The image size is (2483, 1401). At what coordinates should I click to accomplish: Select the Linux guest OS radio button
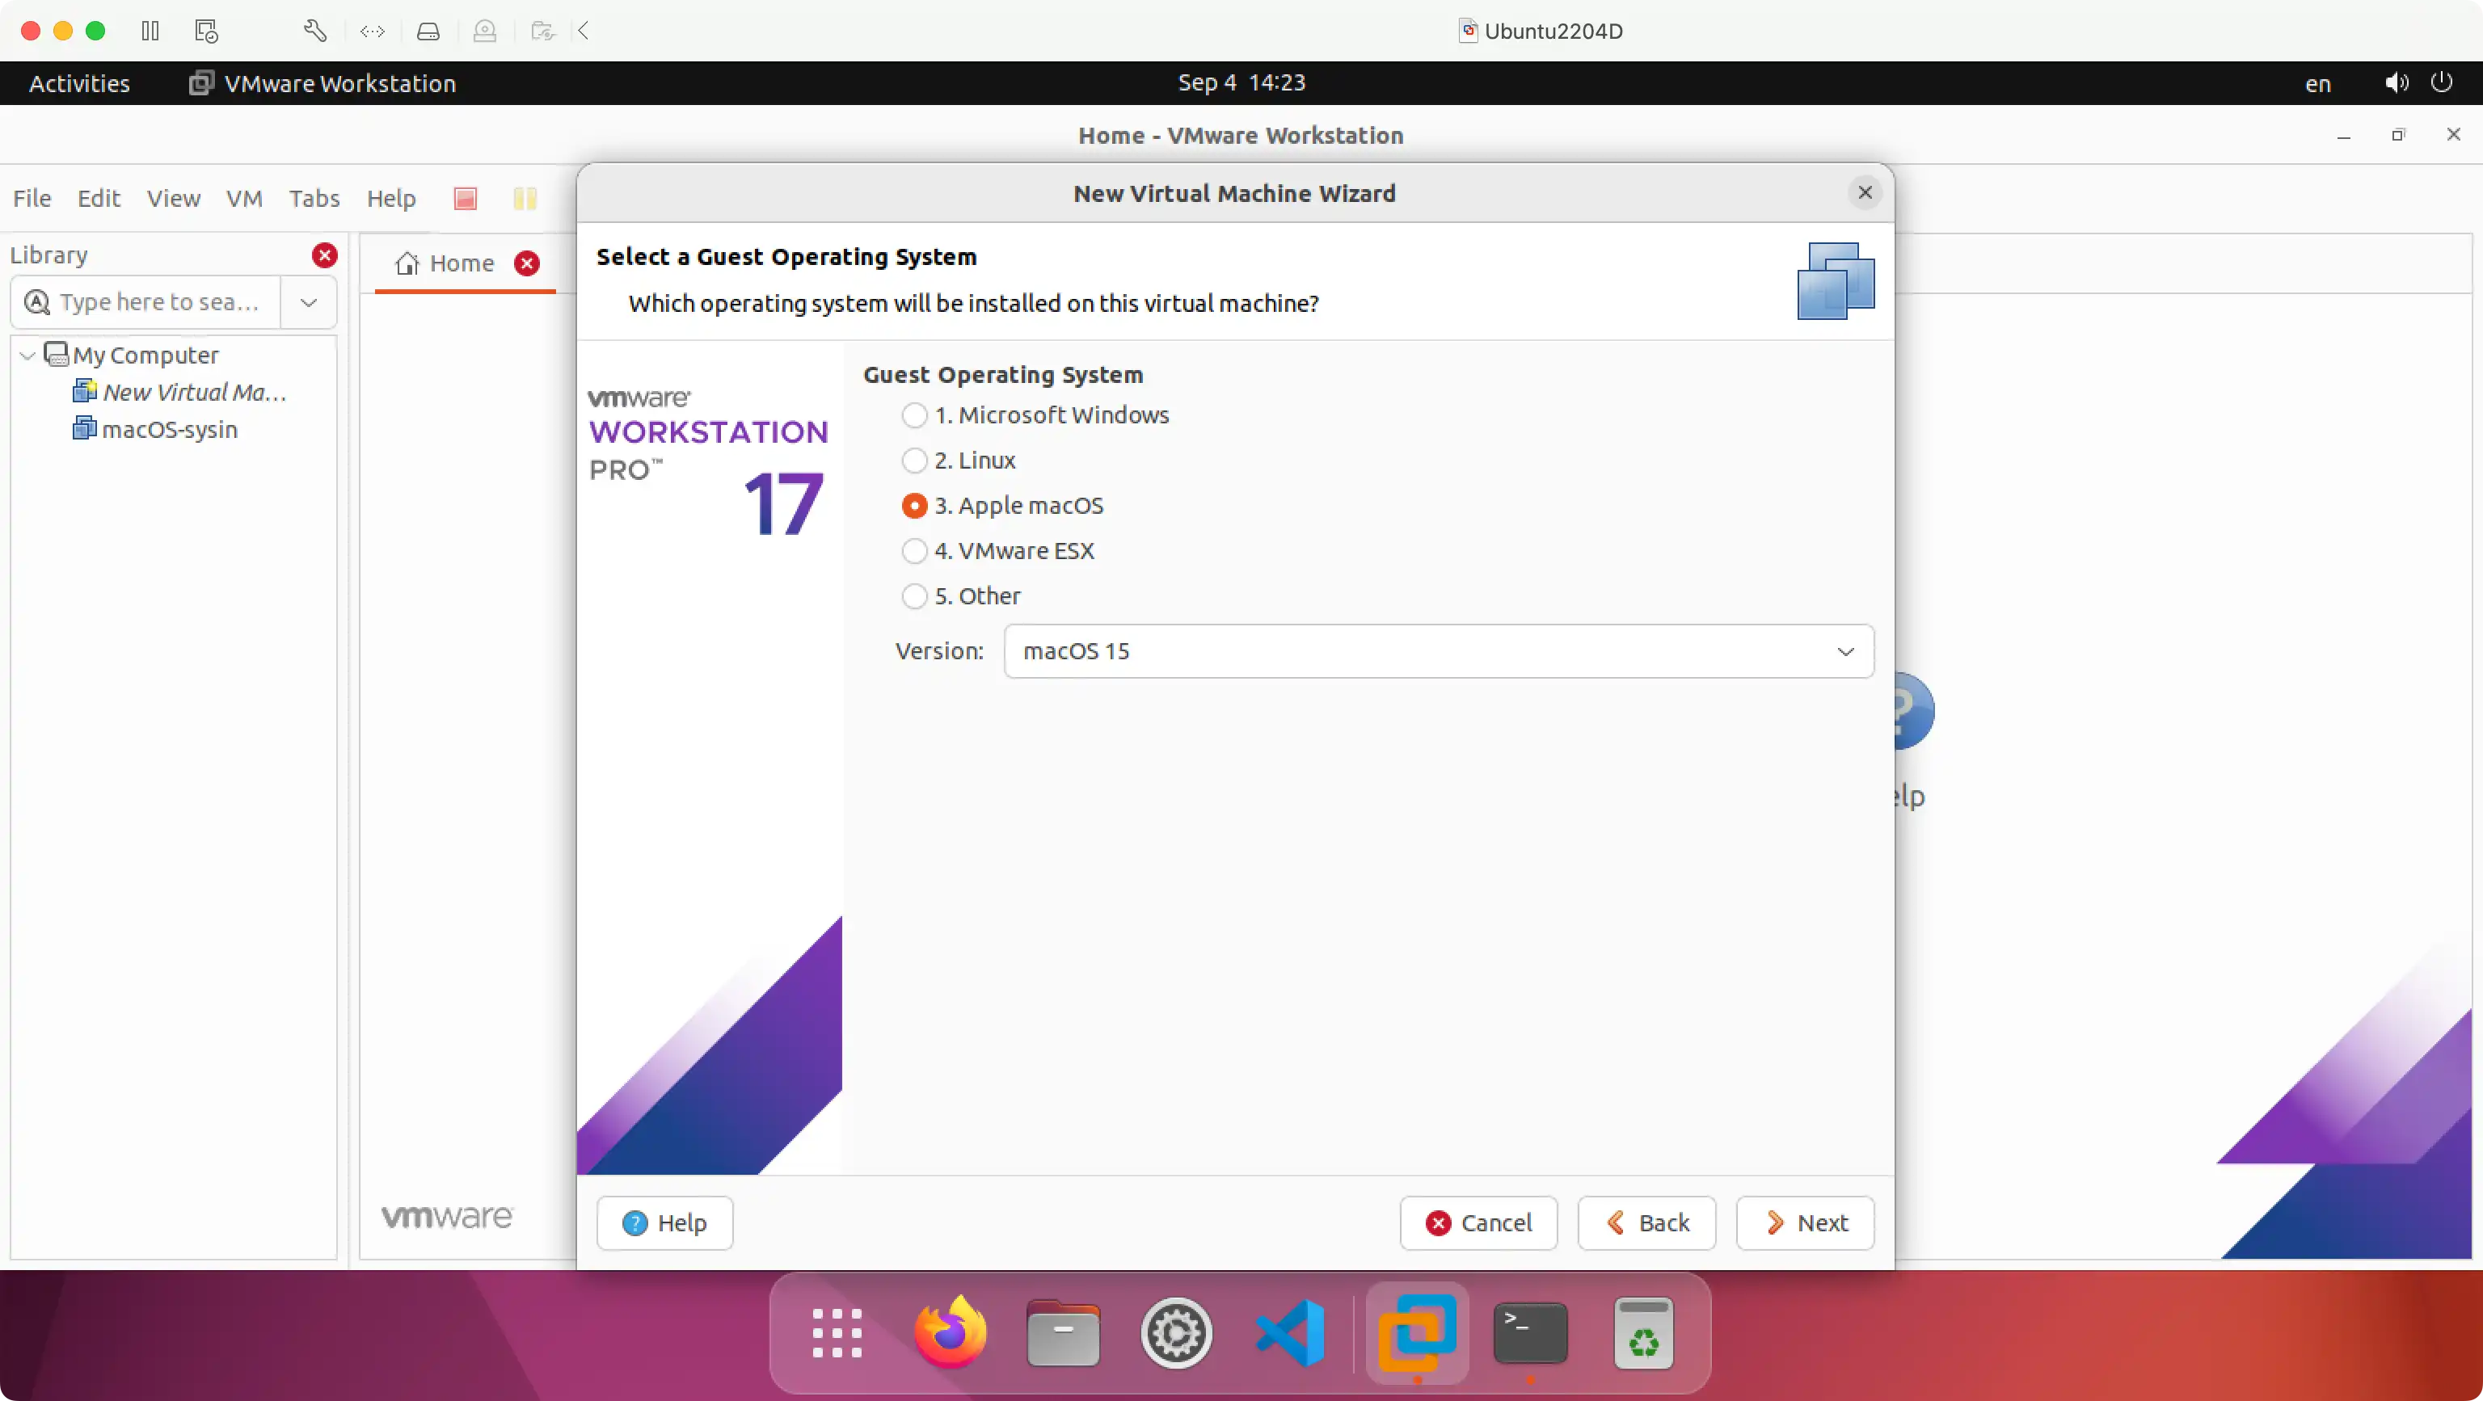click(913, 458)
